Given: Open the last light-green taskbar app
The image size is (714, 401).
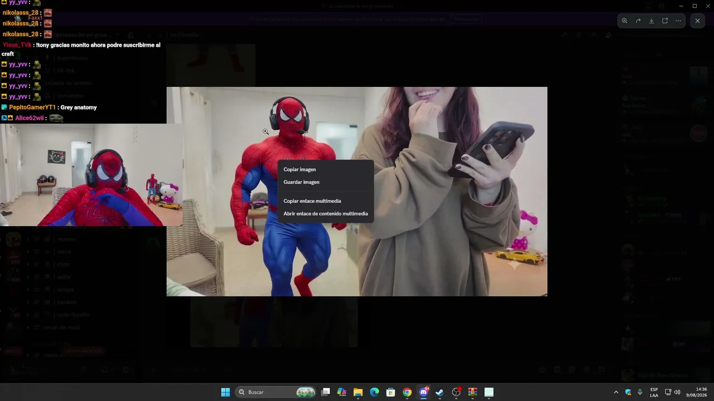Looking at the screenshot, I should click(x=489, y=392).
